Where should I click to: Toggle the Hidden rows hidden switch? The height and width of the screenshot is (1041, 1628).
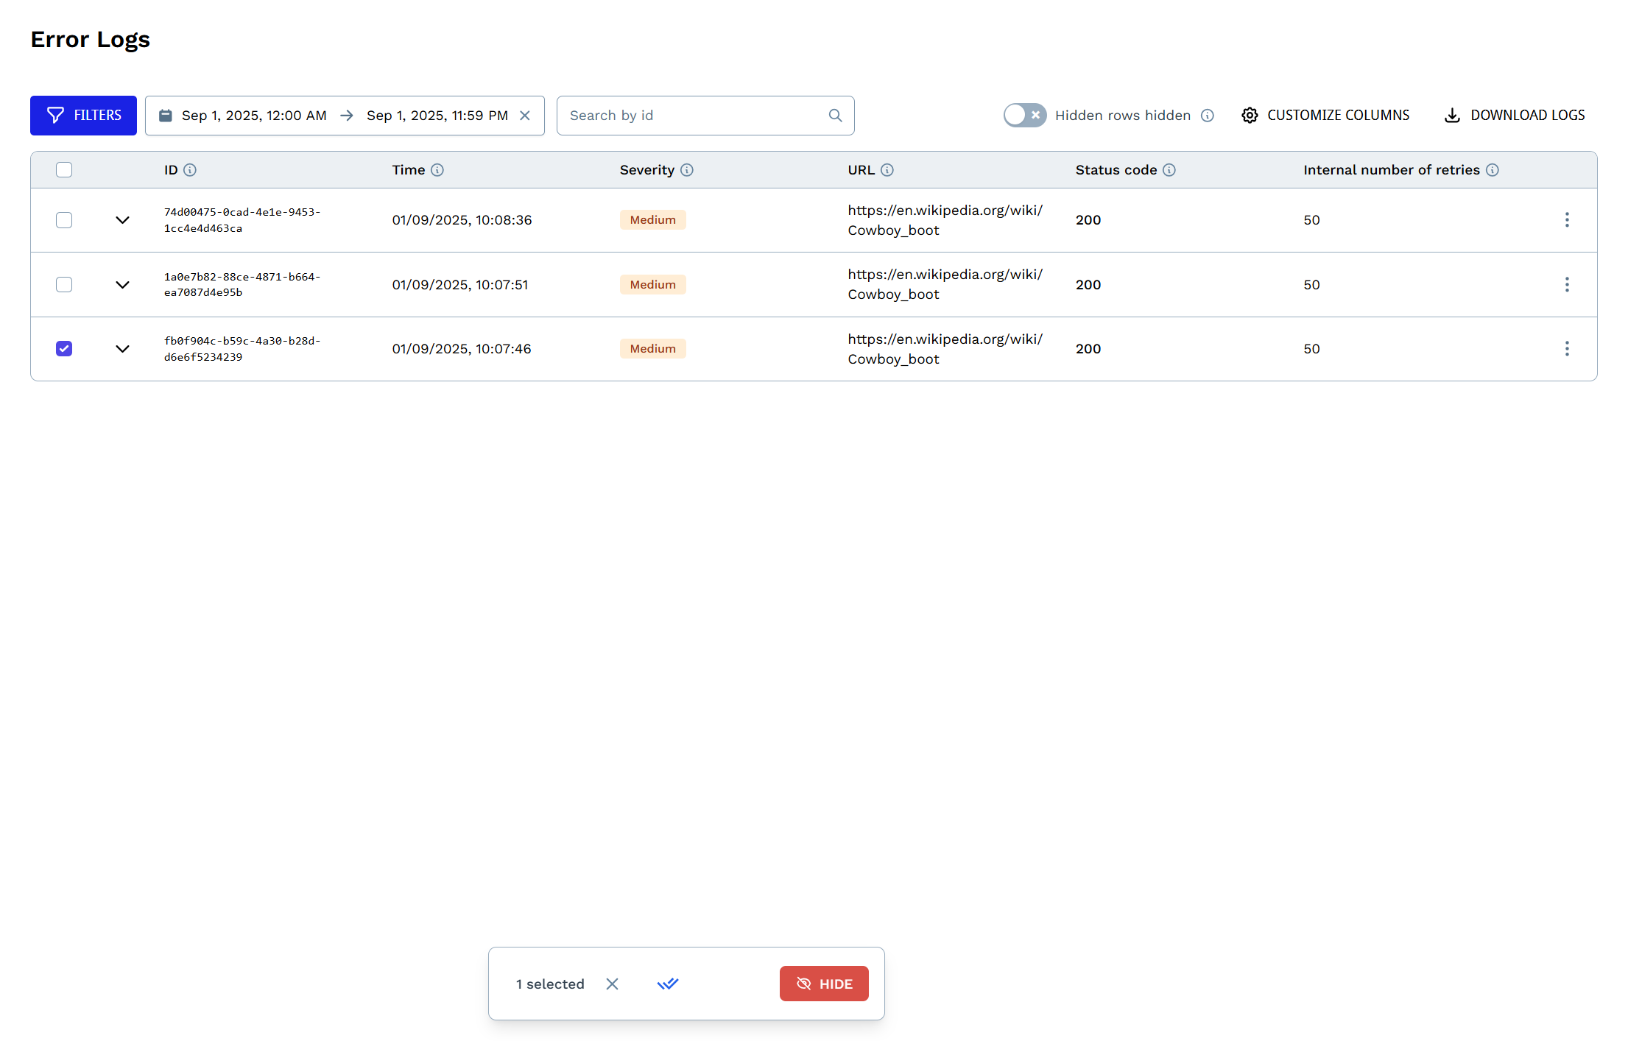pyautogui.click(x=1024, y=116)
